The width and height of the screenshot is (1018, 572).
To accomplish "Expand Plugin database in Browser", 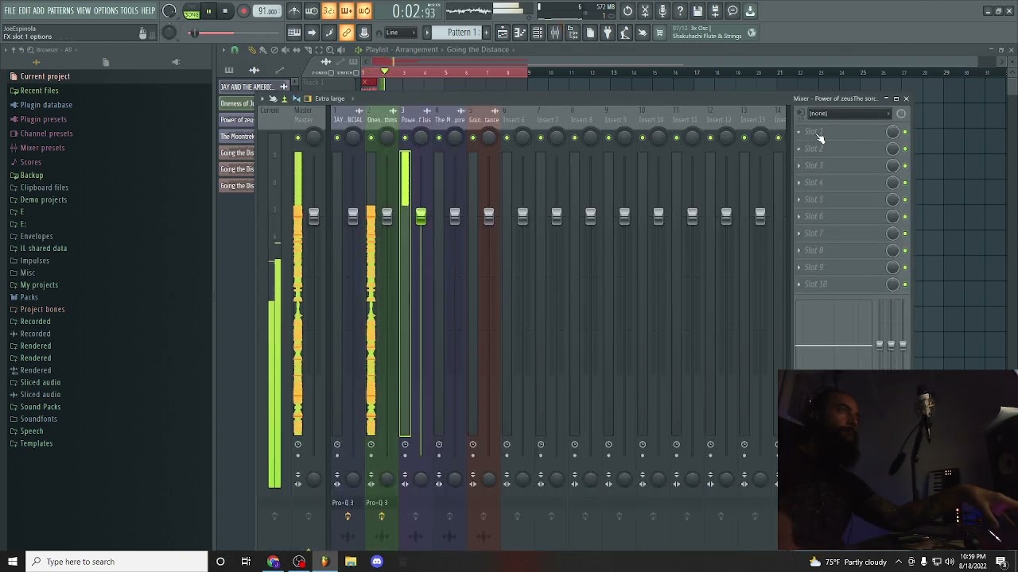I will click(x=46, y=105).
